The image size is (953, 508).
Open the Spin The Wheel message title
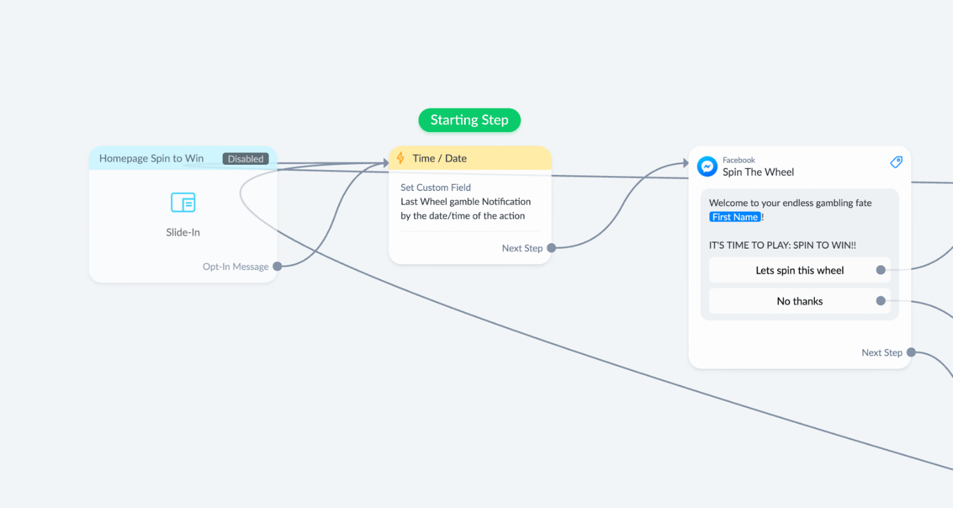[x=758, y=172]
